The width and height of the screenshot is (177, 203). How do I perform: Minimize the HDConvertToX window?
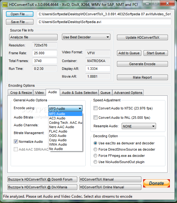pos(147,4)
